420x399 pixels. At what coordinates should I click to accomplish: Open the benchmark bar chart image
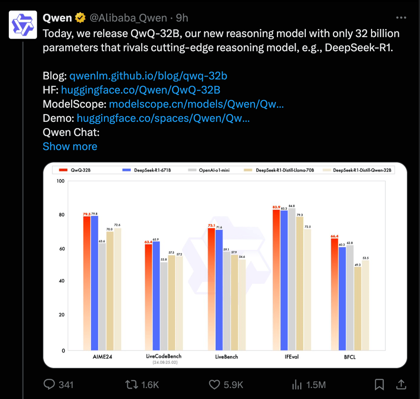click(225, 263)
